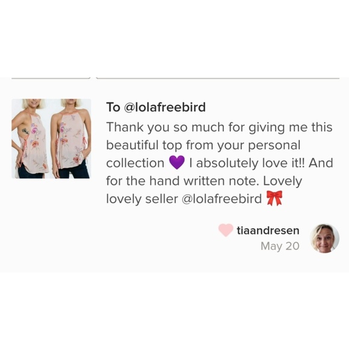Select the side-view model on the left of the thumbnail

tap(30, 139)
